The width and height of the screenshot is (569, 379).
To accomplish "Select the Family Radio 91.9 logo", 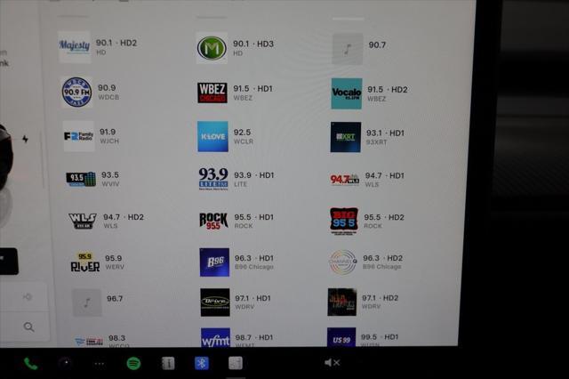I will tap(79, 136).
